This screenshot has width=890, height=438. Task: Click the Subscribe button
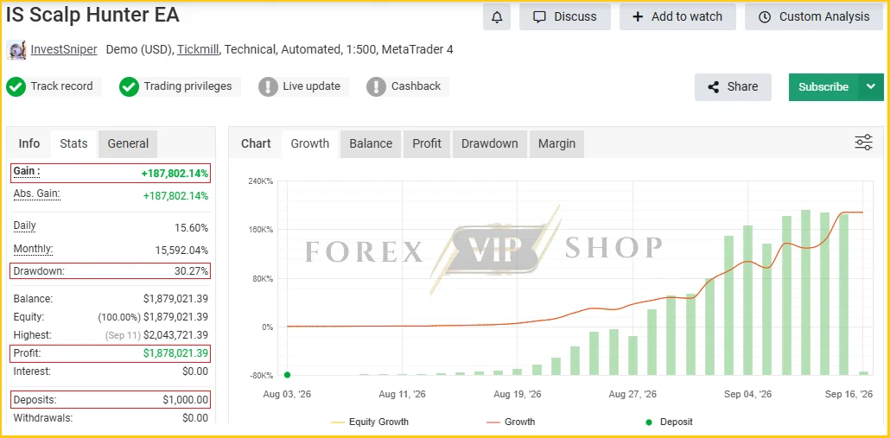pos(823,86)
